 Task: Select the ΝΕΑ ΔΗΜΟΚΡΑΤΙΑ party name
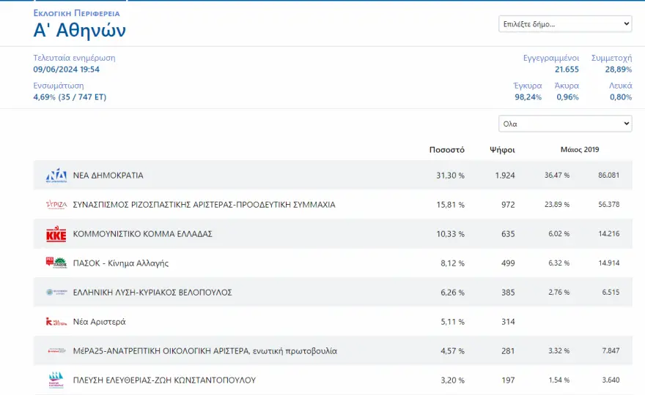[x=108, y=176]
